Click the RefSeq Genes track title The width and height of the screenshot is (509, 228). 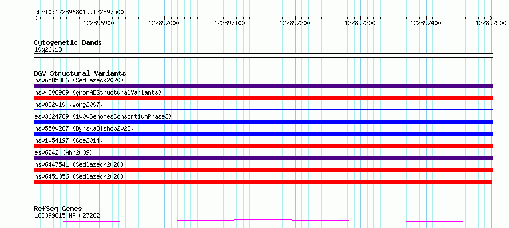(58, 209)
